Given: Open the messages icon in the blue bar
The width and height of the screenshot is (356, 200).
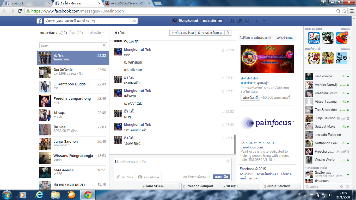Looking at the screenshot, I should click(240, 21).
